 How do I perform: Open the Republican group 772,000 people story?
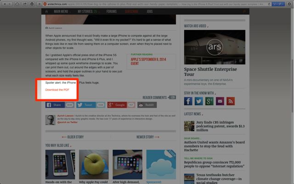click(x=214, y=164)
